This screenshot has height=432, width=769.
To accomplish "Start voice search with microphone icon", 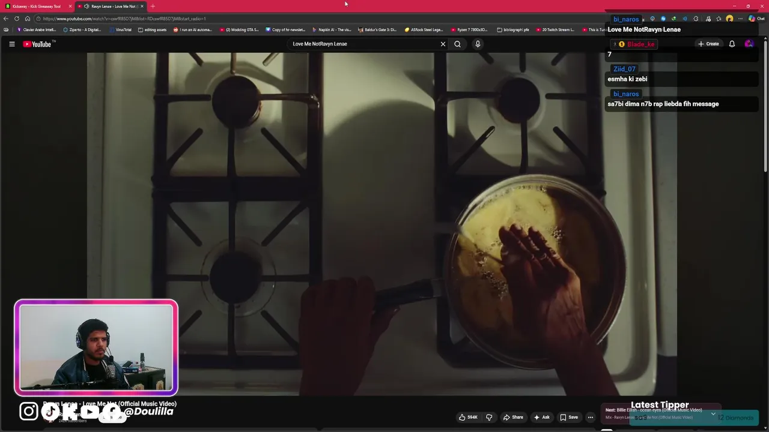I will pyautogui.click(x=478, y=44).
